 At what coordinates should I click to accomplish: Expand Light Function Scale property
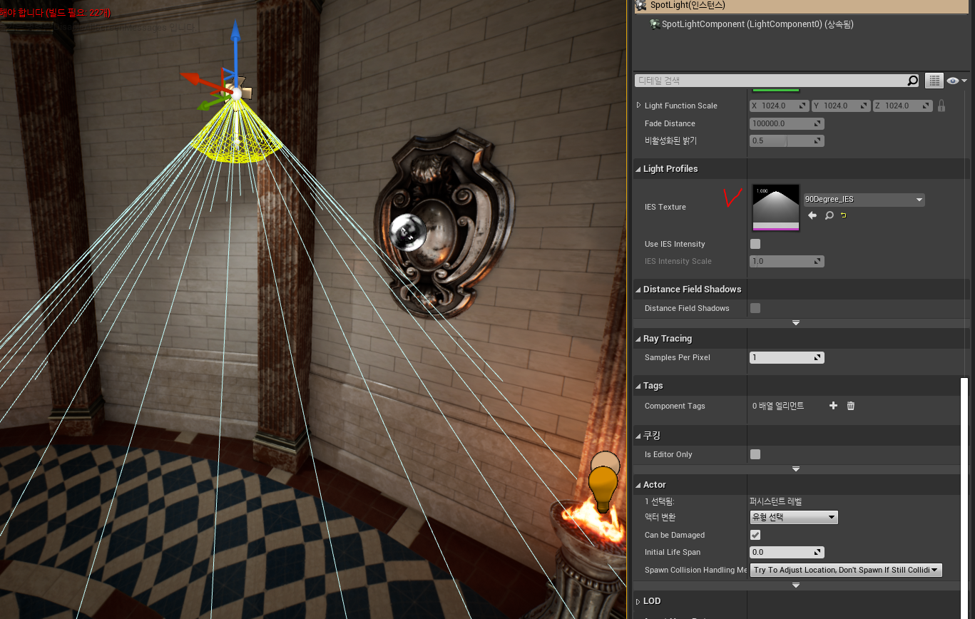click(x=638, y=106)
